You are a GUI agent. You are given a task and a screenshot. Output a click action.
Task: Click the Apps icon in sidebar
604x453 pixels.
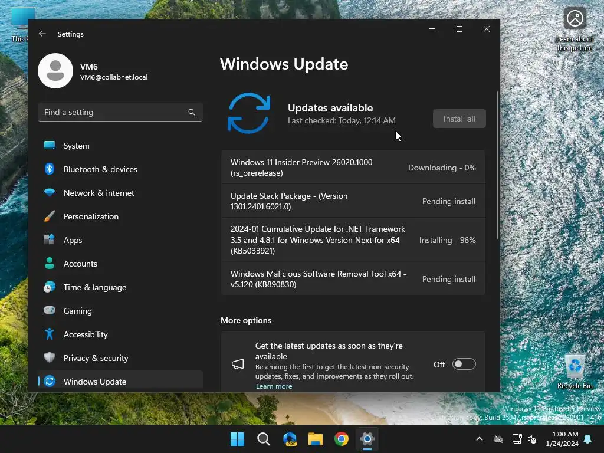click(x=50, y=239)
